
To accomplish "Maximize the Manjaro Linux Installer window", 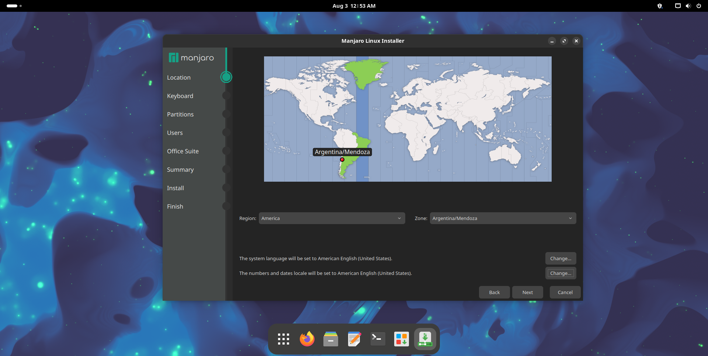I will click(564, 41).
